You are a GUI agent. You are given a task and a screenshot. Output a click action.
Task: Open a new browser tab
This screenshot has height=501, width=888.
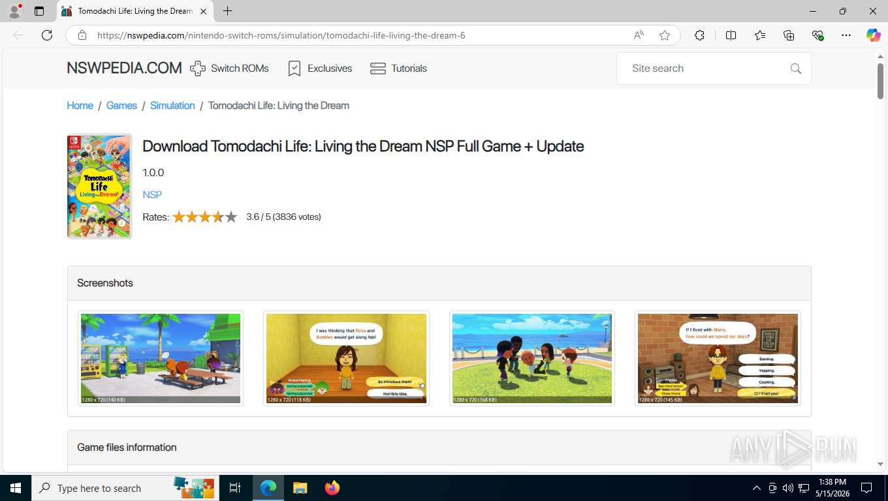[227, 11]
